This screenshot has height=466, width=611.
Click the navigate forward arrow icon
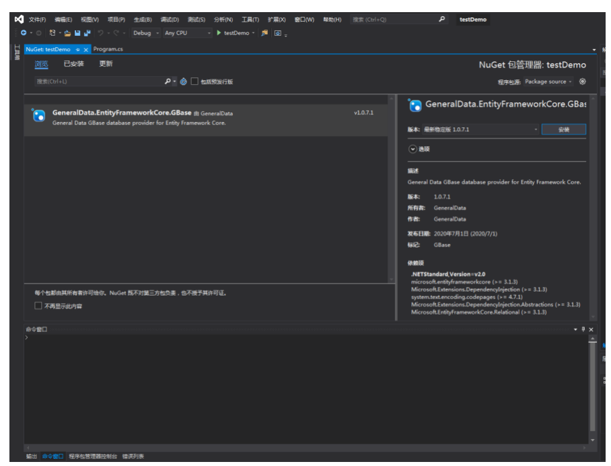(x=38, y=33)
